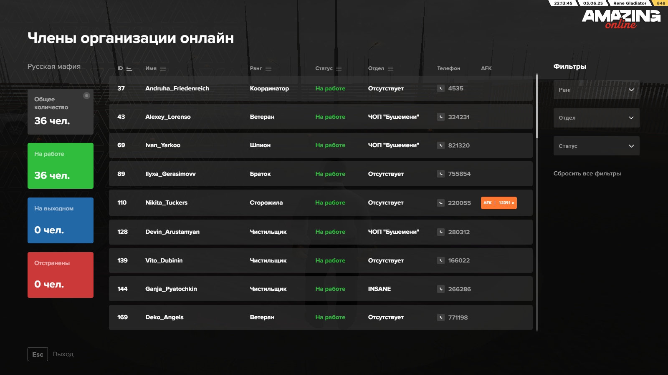This screenshot has width=668, height=375.
Task: Click phone icon for Ilyxa_Gerasimovv
Action: (441, 174)
